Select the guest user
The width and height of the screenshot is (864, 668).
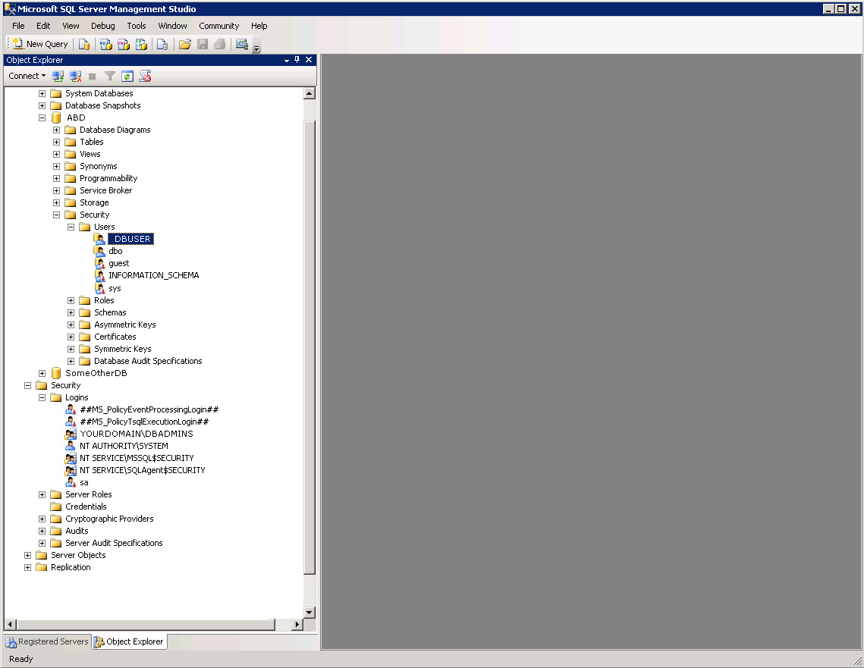pyautogui.click(x=118, y=263)
